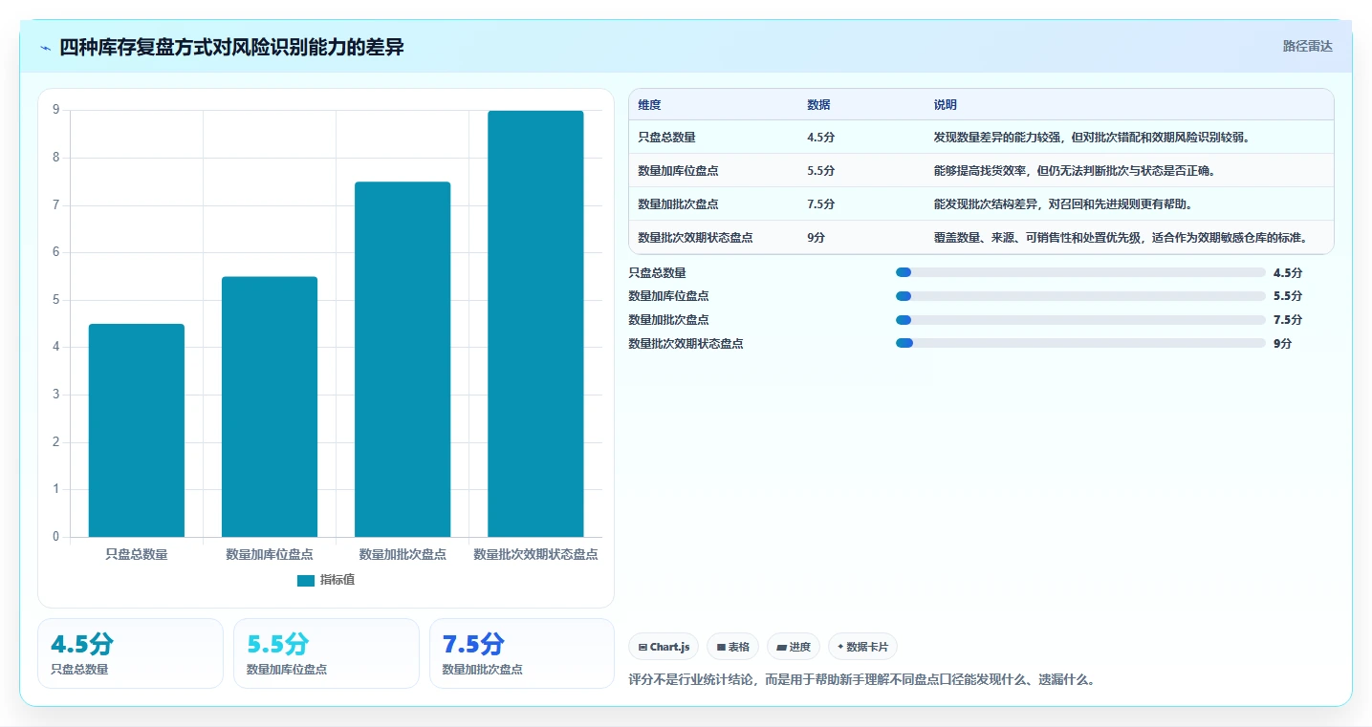Viewport: 1372px width, 727px height.
Task: Click the 9分 value beside progress bar
Action: tap(1283, 344)
